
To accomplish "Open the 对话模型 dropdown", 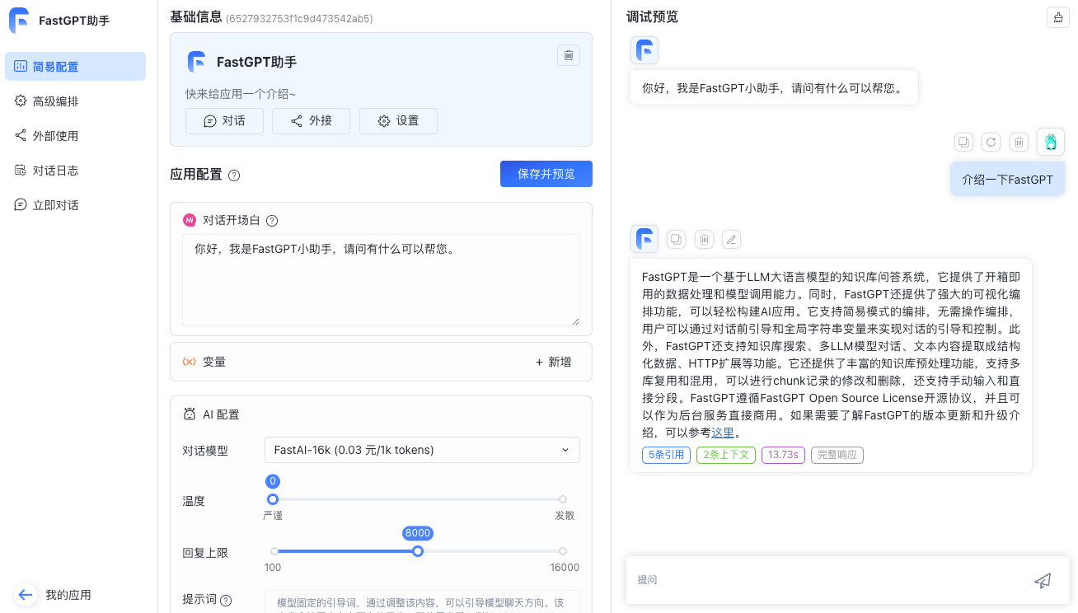I will [421, 450].
